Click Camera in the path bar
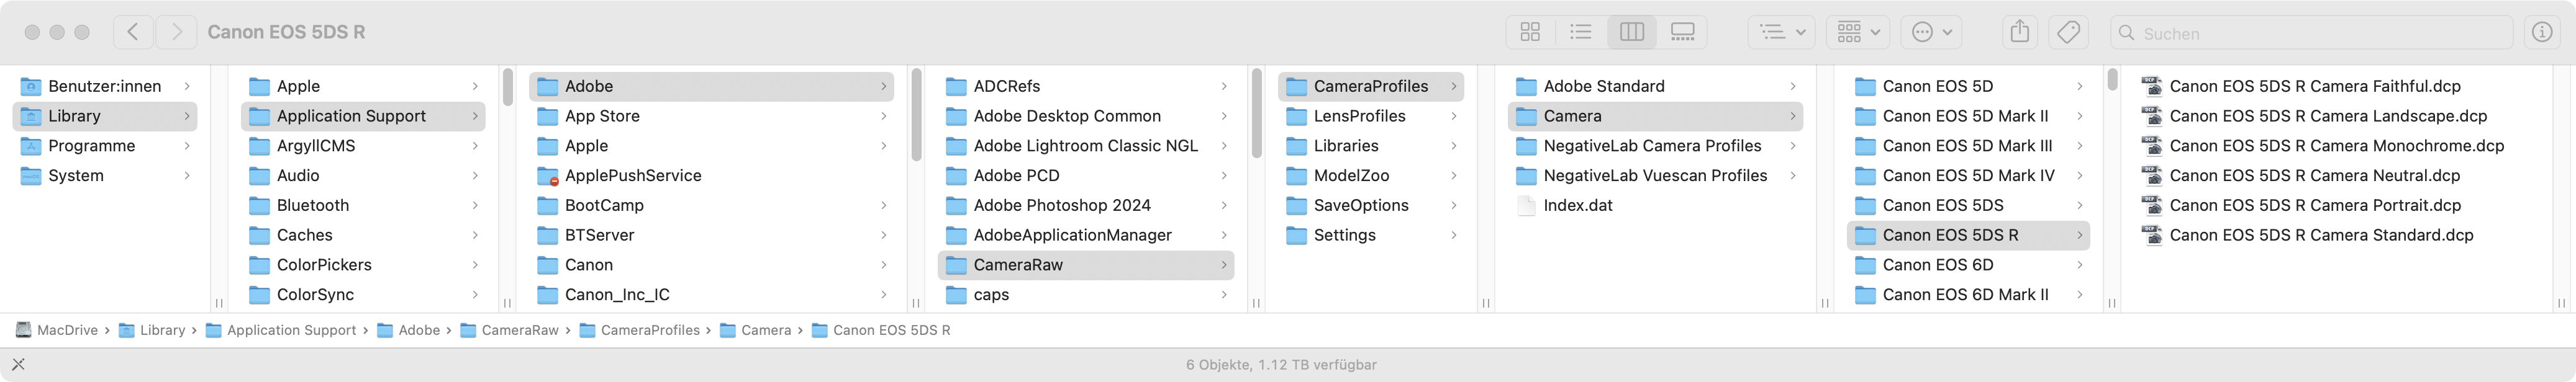 755,330
